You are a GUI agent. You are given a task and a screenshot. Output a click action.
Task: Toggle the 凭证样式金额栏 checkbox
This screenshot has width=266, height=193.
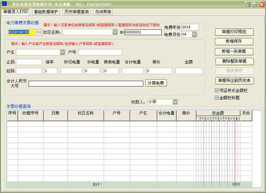[217, 91]
